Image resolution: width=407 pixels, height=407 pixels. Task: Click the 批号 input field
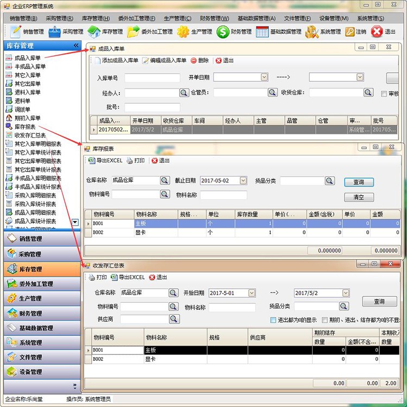coord(152,107)
